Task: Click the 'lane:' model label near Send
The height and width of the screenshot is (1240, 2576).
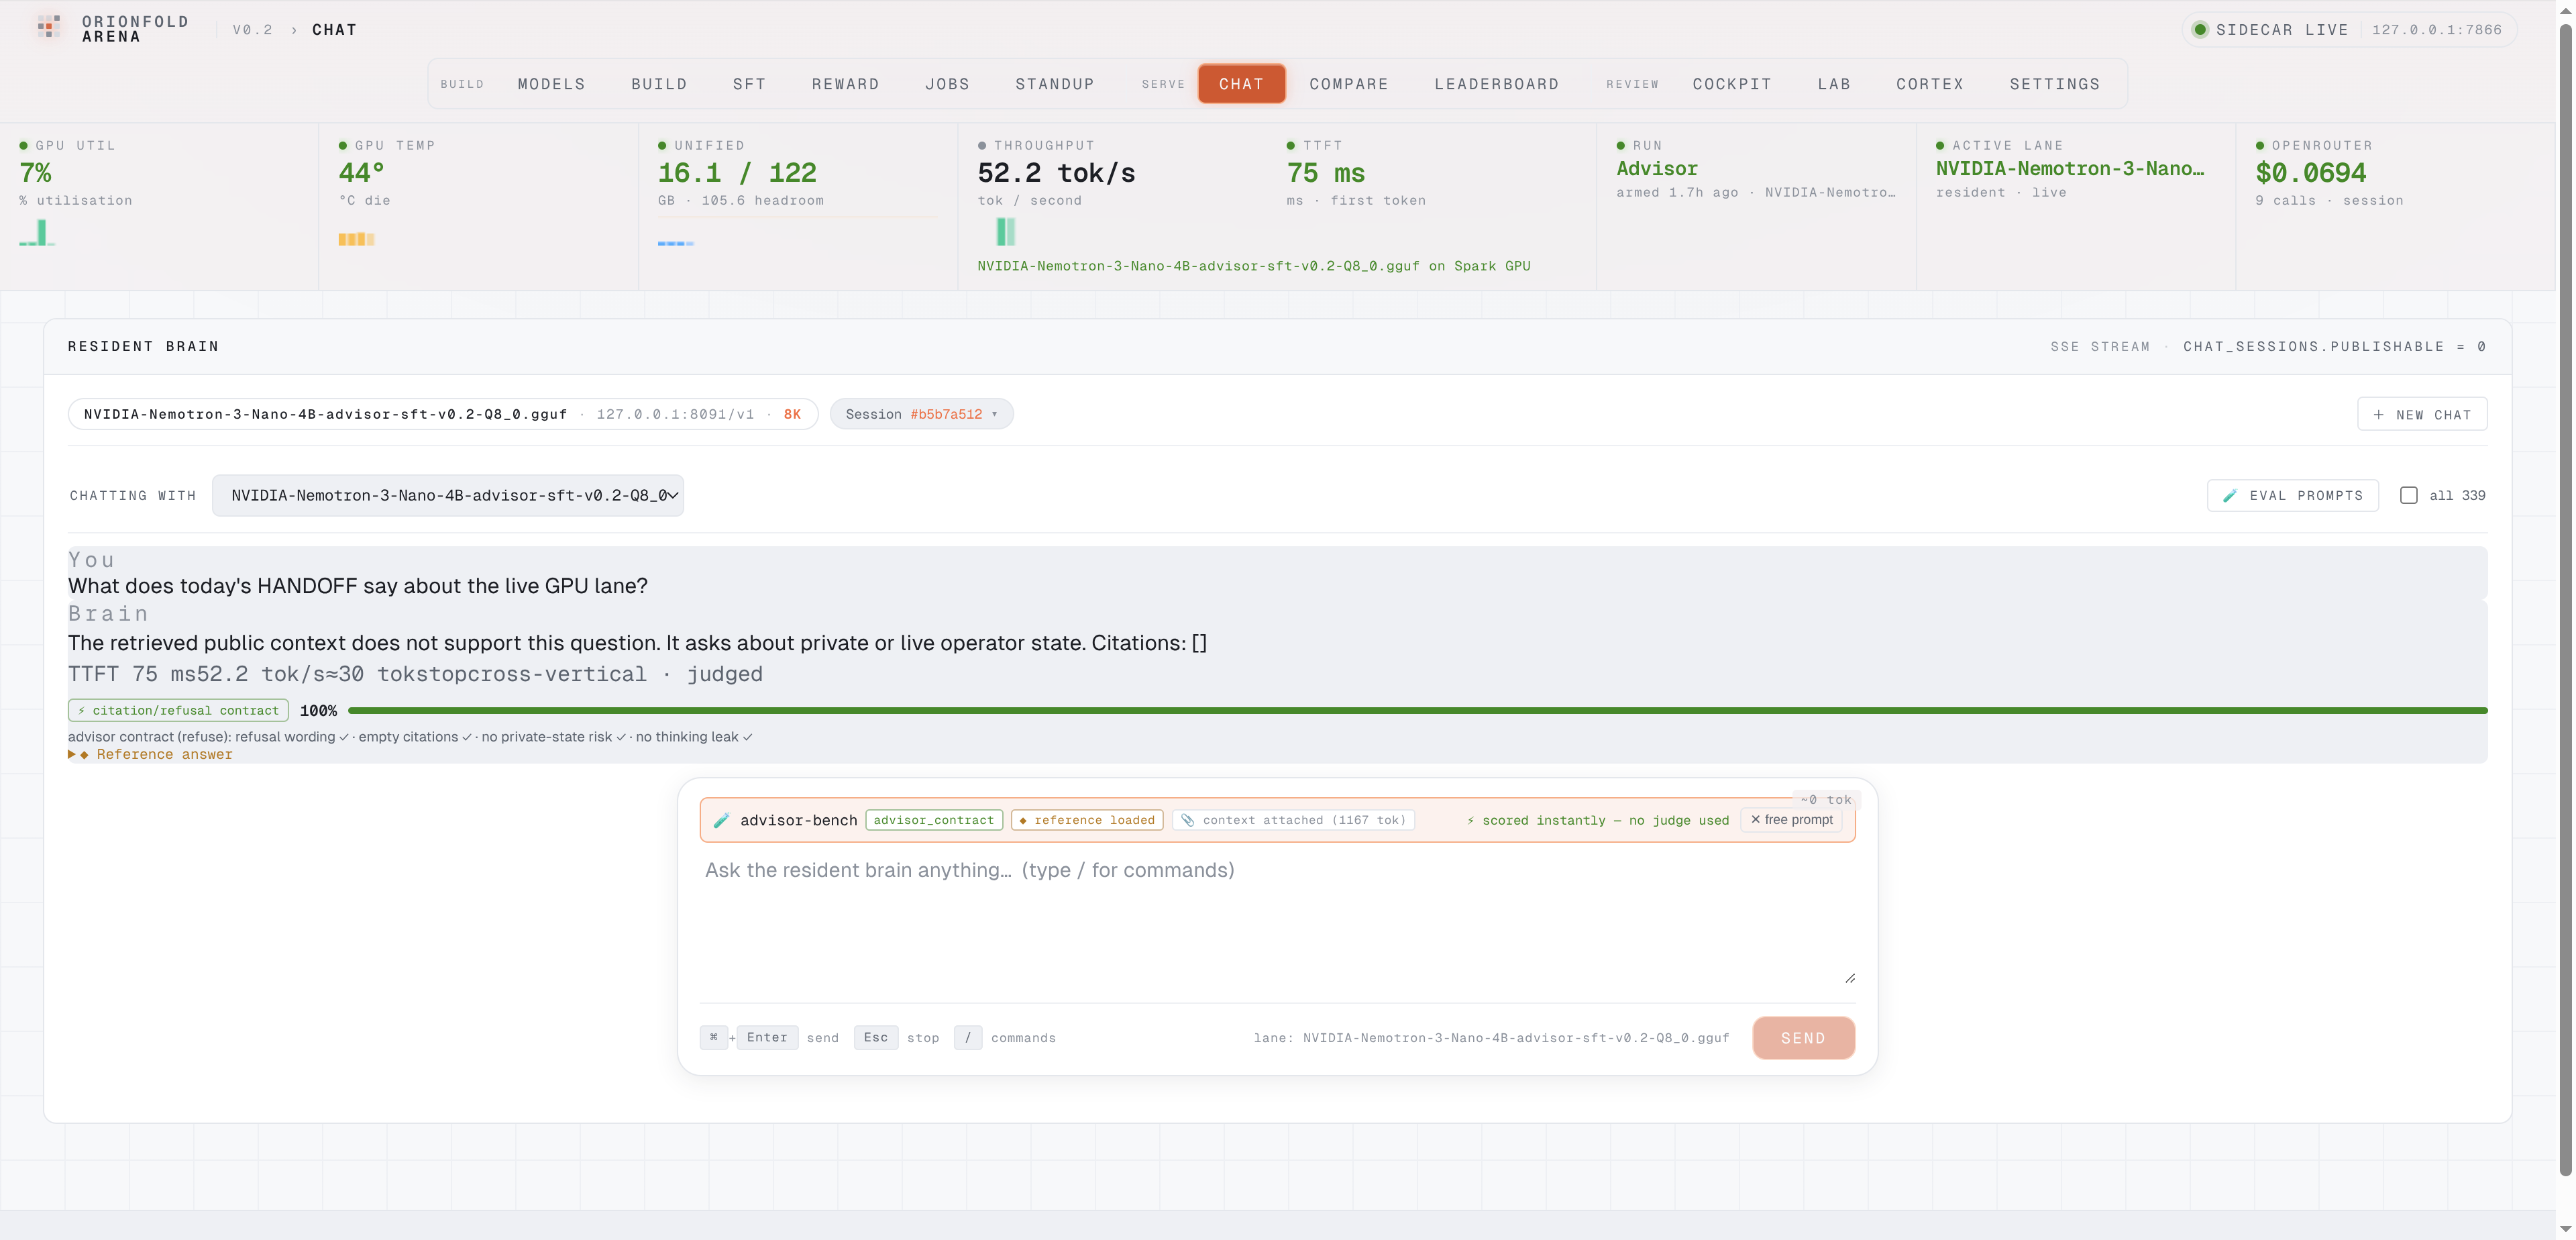Action: [x=1491, y=1038]
